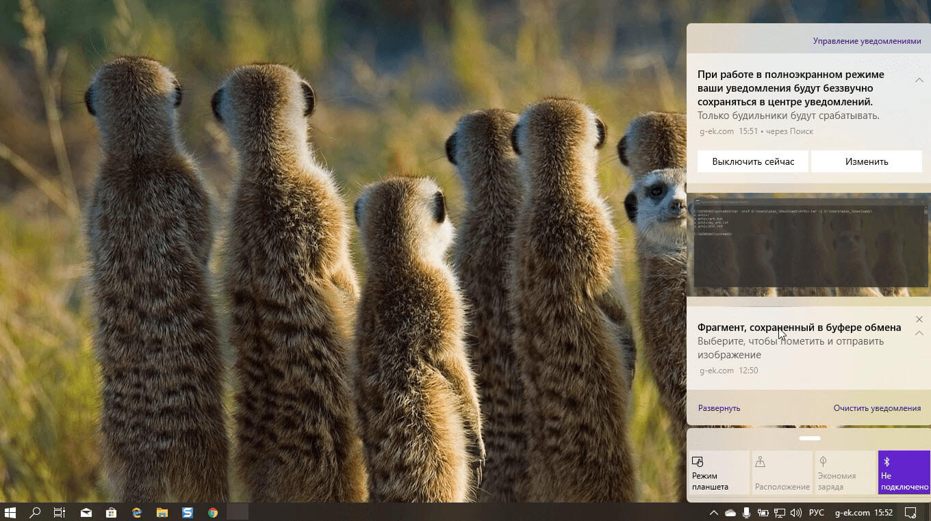Toggle Расположение quick action tile
This screenshot has width=931, height=521.
click(x=782, y=472)
